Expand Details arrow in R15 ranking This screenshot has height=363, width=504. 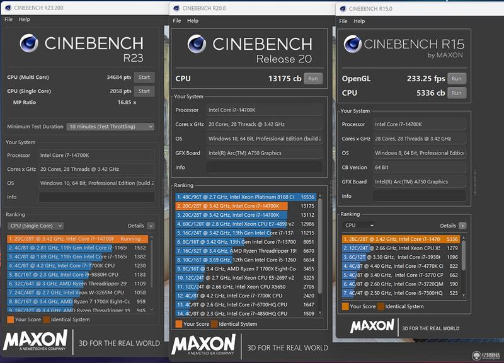point(462,226)
